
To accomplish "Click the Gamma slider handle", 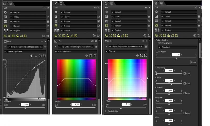I will coord(25,108).
